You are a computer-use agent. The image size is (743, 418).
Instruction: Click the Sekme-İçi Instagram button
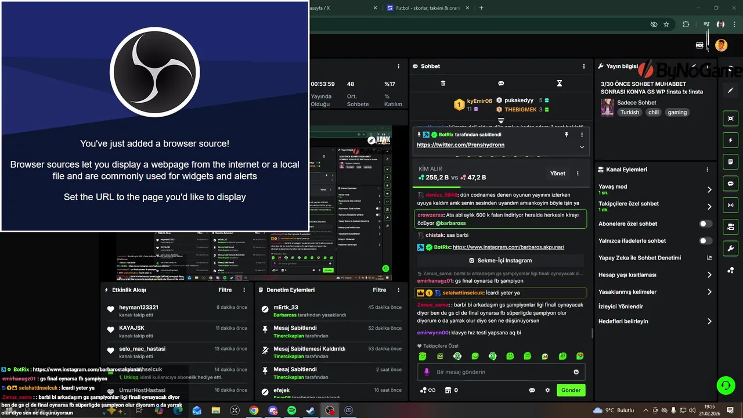tap(500, 261)
